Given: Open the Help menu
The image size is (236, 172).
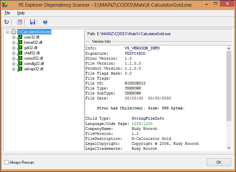Looking at the screenshot, I should coord(21,13).
